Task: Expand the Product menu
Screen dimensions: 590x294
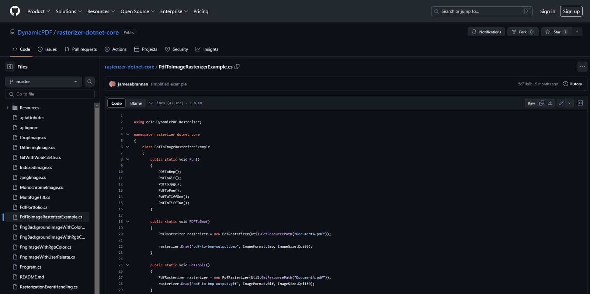Action: click(38, 11)
